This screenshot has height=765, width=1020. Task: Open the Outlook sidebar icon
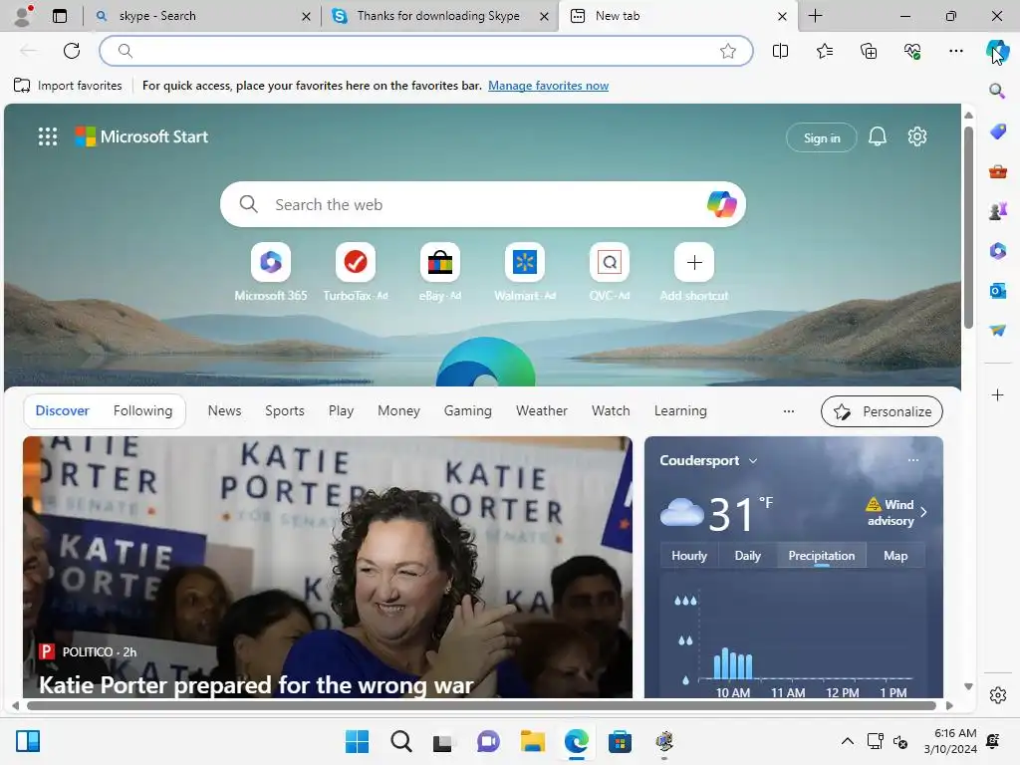(997, 291)
